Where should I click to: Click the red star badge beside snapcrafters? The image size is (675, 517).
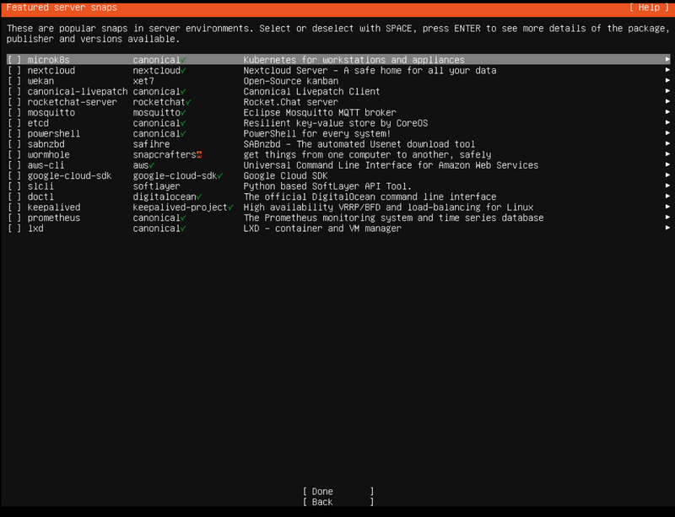[x=199, y=155]
